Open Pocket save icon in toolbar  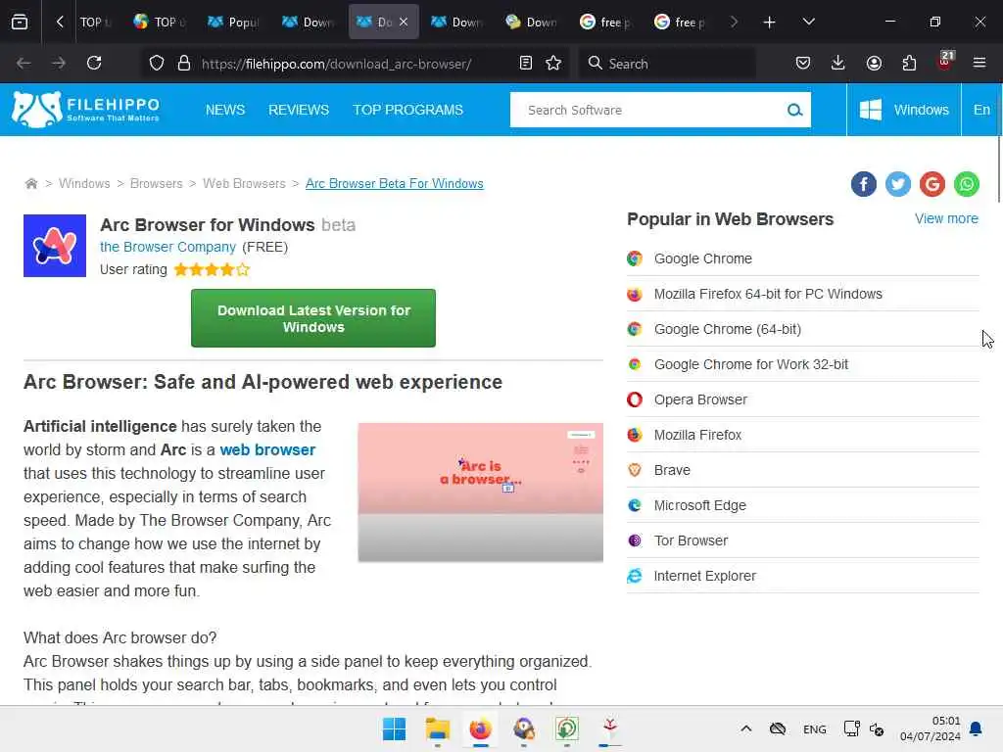(x=803, y=63)
